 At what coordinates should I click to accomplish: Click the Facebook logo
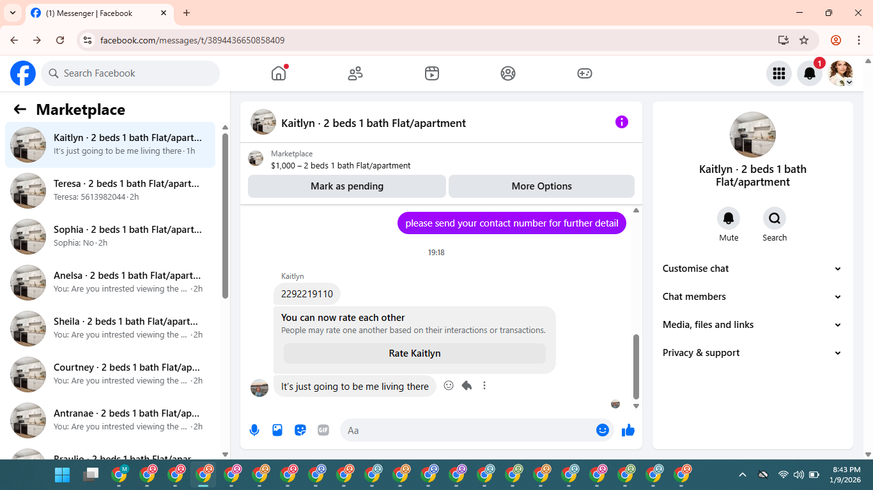(23, 73)
